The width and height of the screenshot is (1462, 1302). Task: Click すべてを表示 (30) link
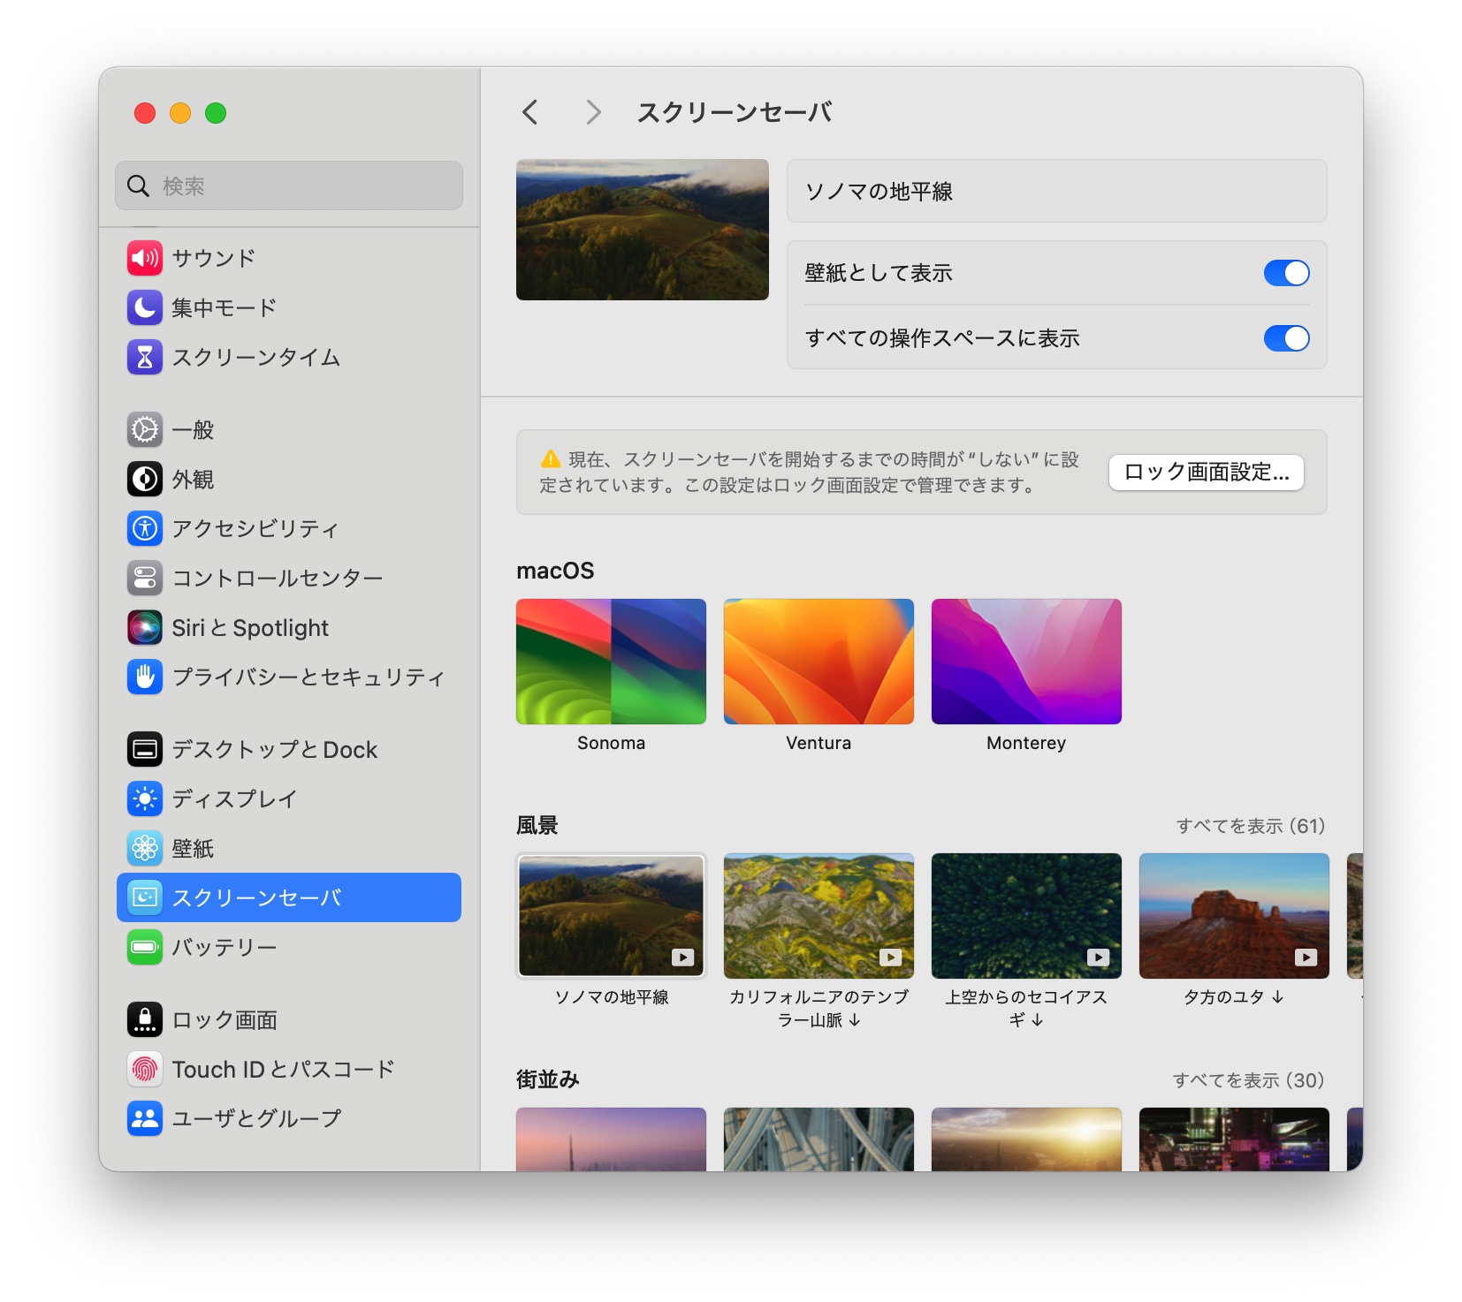1249,1080
